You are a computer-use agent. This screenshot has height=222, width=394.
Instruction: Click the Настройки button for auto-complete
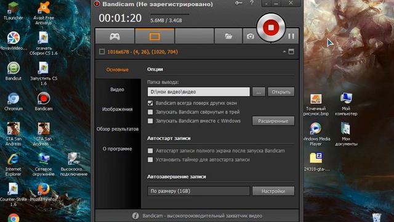[273, 191]
